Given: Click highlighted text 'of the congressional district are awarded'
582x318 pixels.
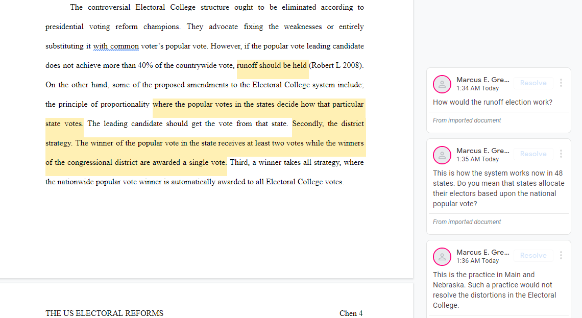Looking at the screenshot, I should (112, 162).
